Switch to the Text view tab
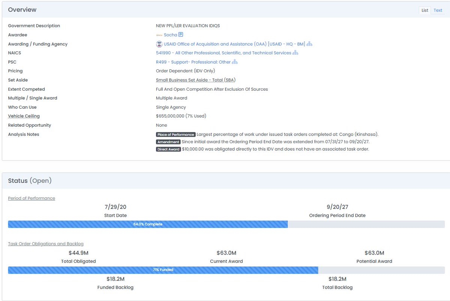This screenshot has height=301, width=450. point(438,10)
